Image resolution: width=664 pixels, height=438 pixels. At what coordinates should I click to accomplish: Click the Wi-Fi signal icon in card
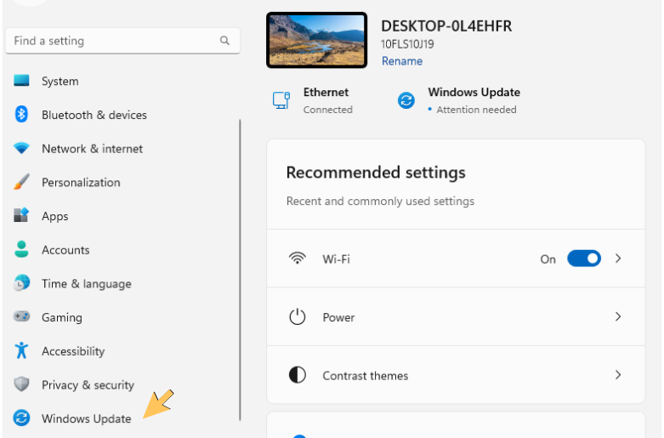tap(298, 258)
